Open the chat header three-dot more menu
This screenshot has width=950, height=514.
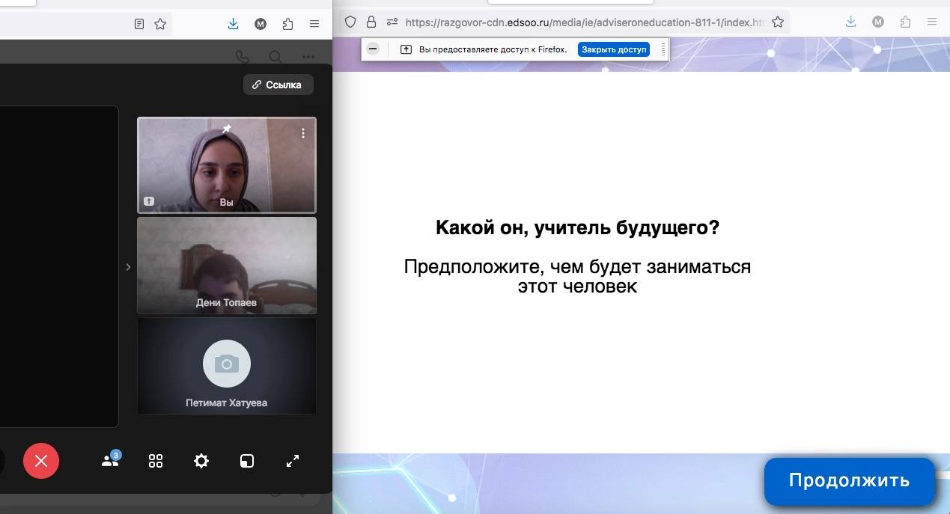coord(308,57)
